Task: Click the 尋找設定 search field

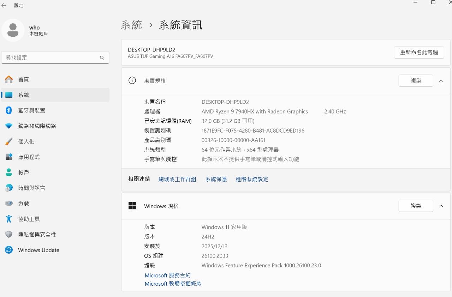Action: point(49,57)
